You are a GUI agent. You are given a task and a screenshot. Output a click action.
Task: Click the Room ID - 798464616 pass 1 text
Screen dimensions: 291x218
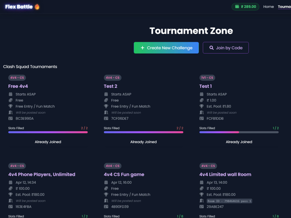229,201
